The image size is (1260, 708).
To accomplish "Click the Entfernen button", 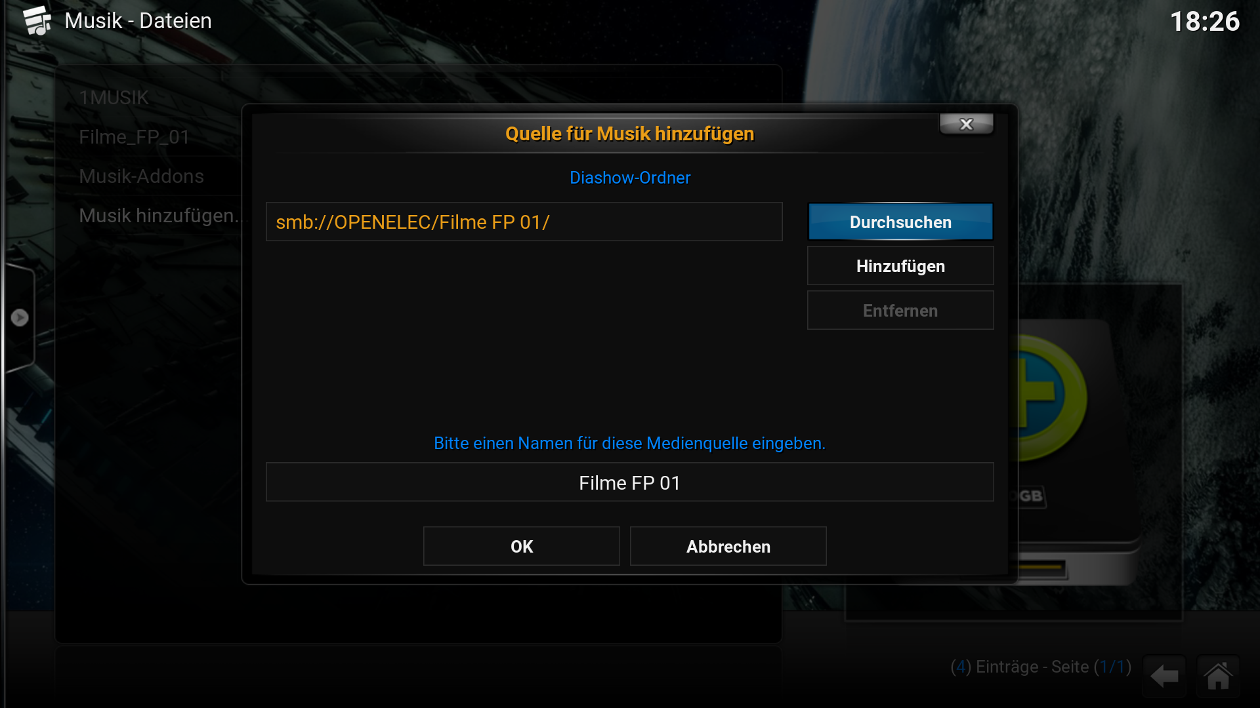I will pyautogui.click(x=900, y=311).
